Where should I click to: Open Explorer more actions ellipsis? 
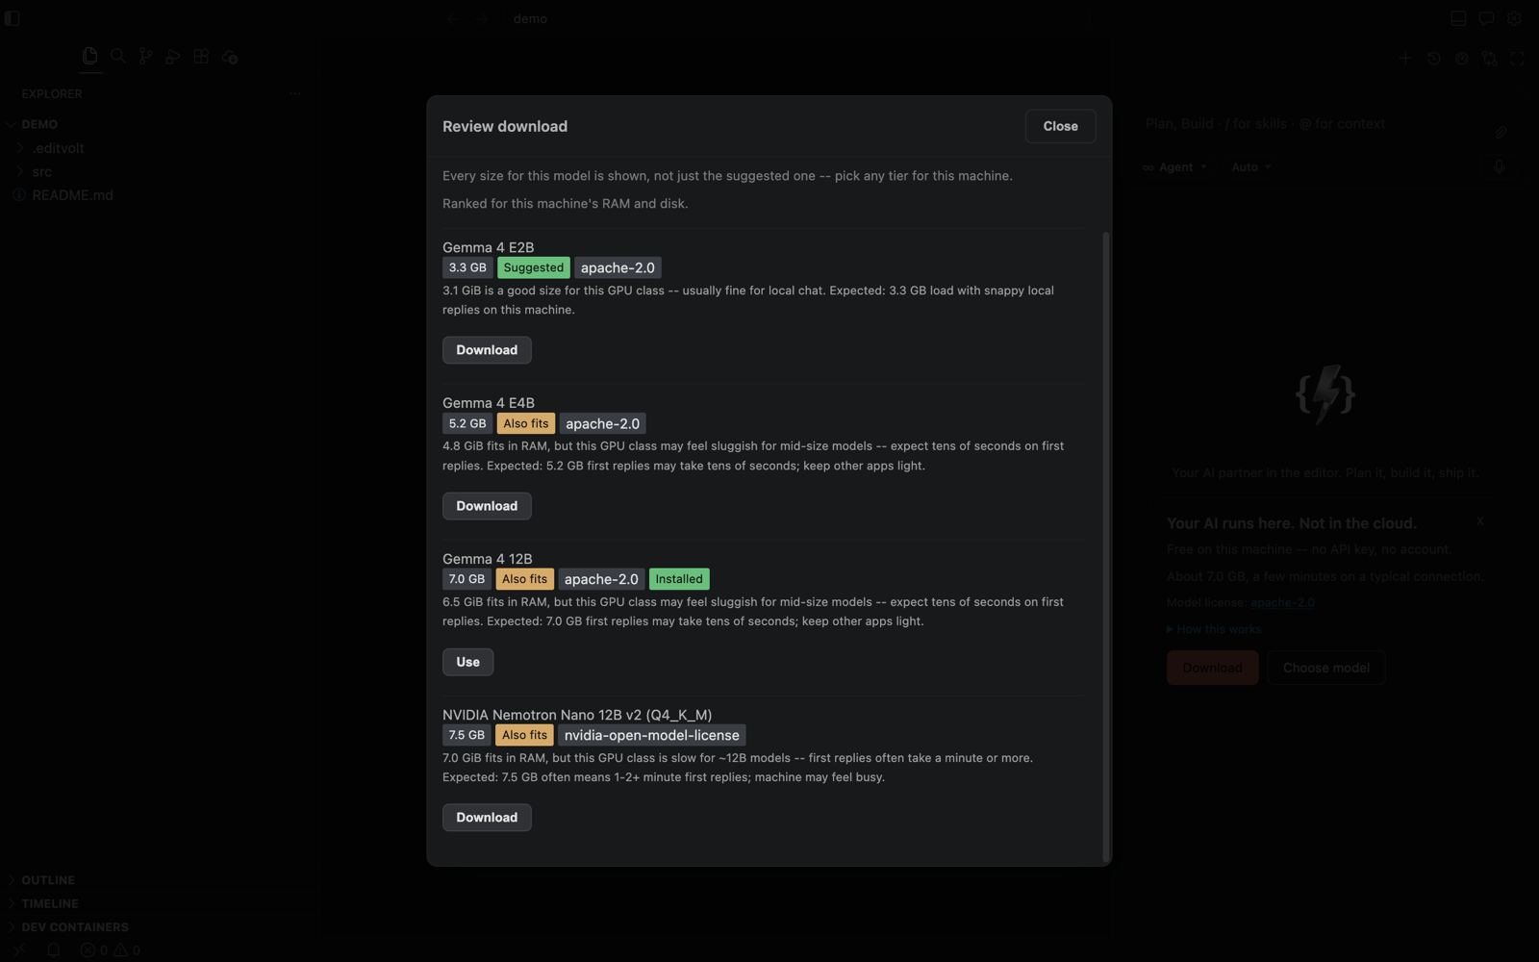294,93
